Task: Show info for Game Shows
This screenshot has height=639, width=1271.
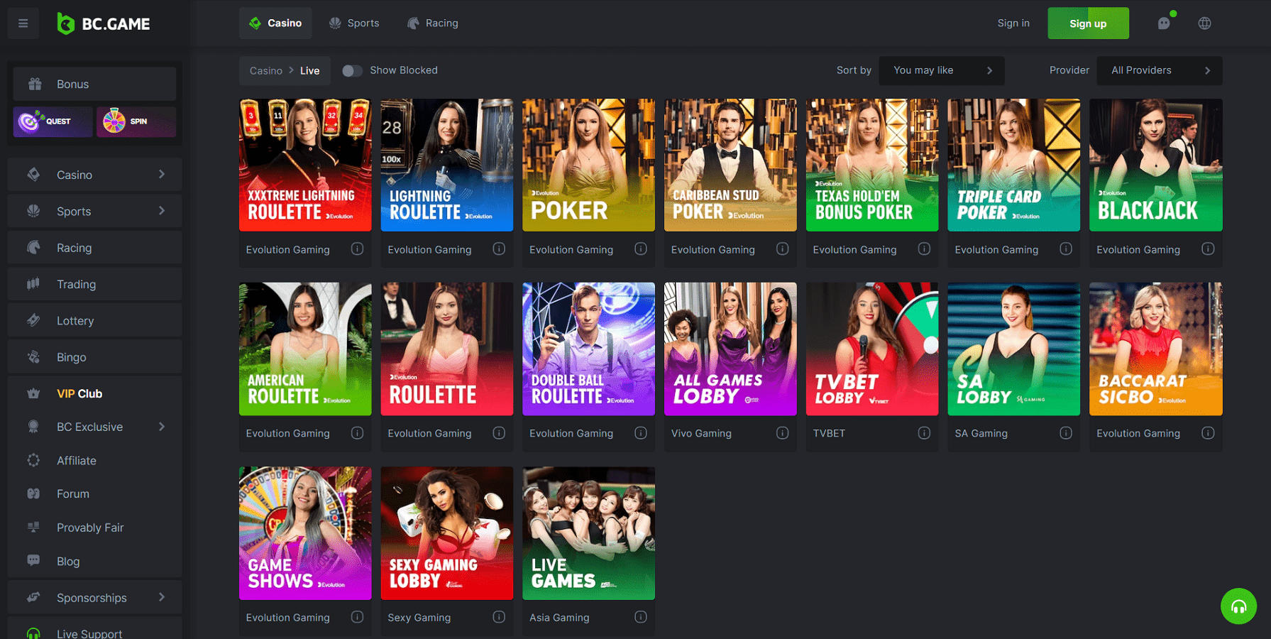Action: coord(357,617)
